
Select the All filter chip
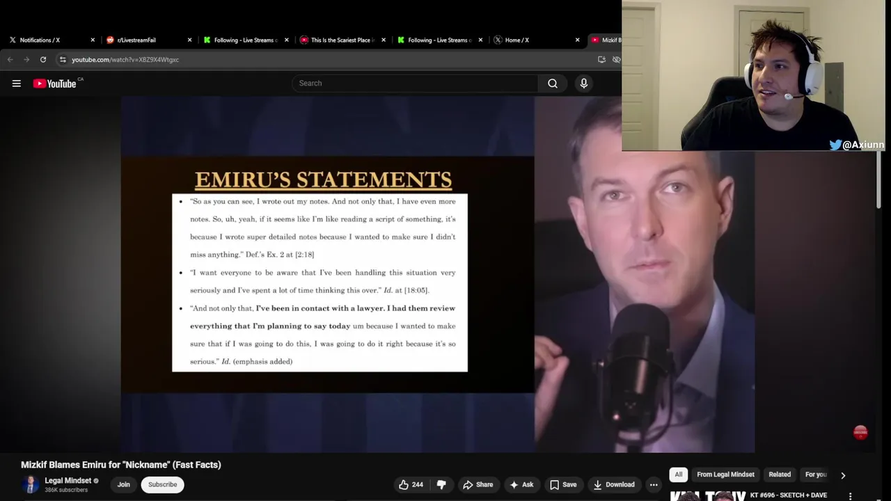pos(679,475)
